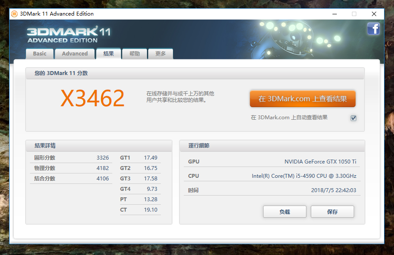Open the 帮助 tab
The height and width of the screenshot is (255, 394).
click(x=134, y=54)
